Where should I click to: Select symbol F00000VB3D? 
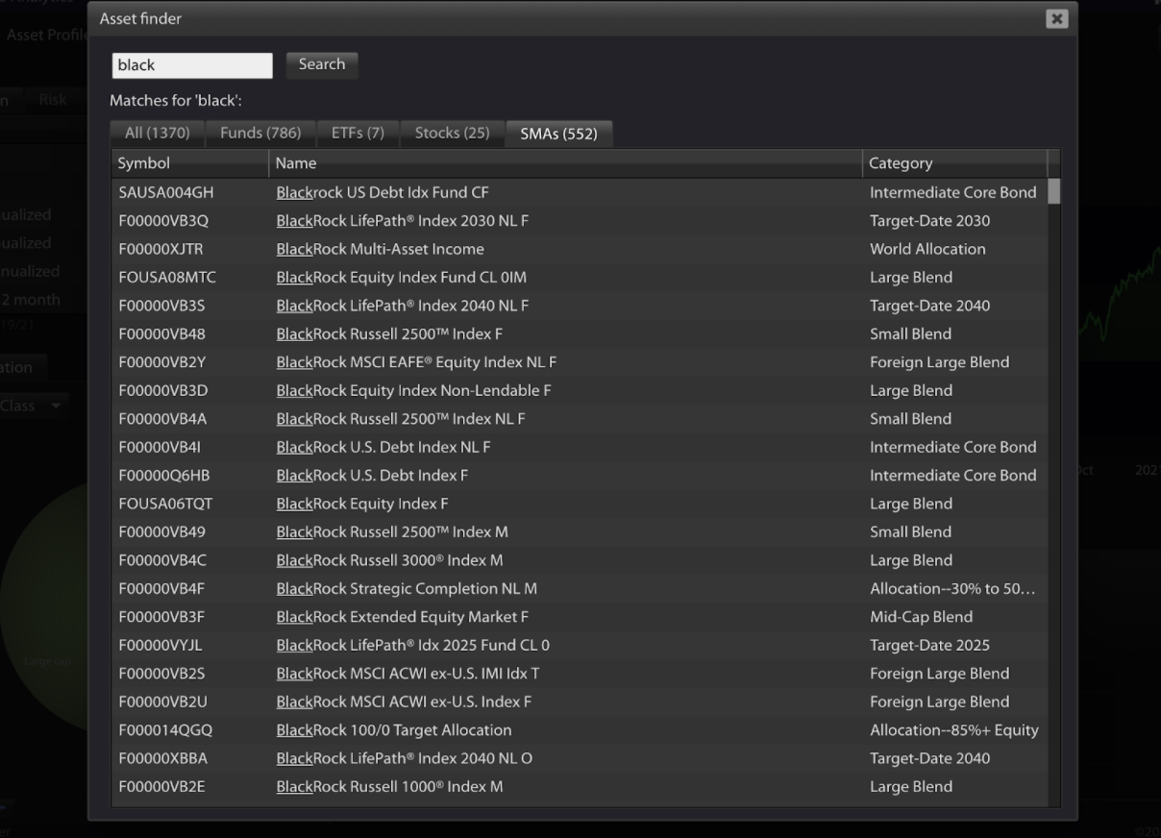point(162,391)
